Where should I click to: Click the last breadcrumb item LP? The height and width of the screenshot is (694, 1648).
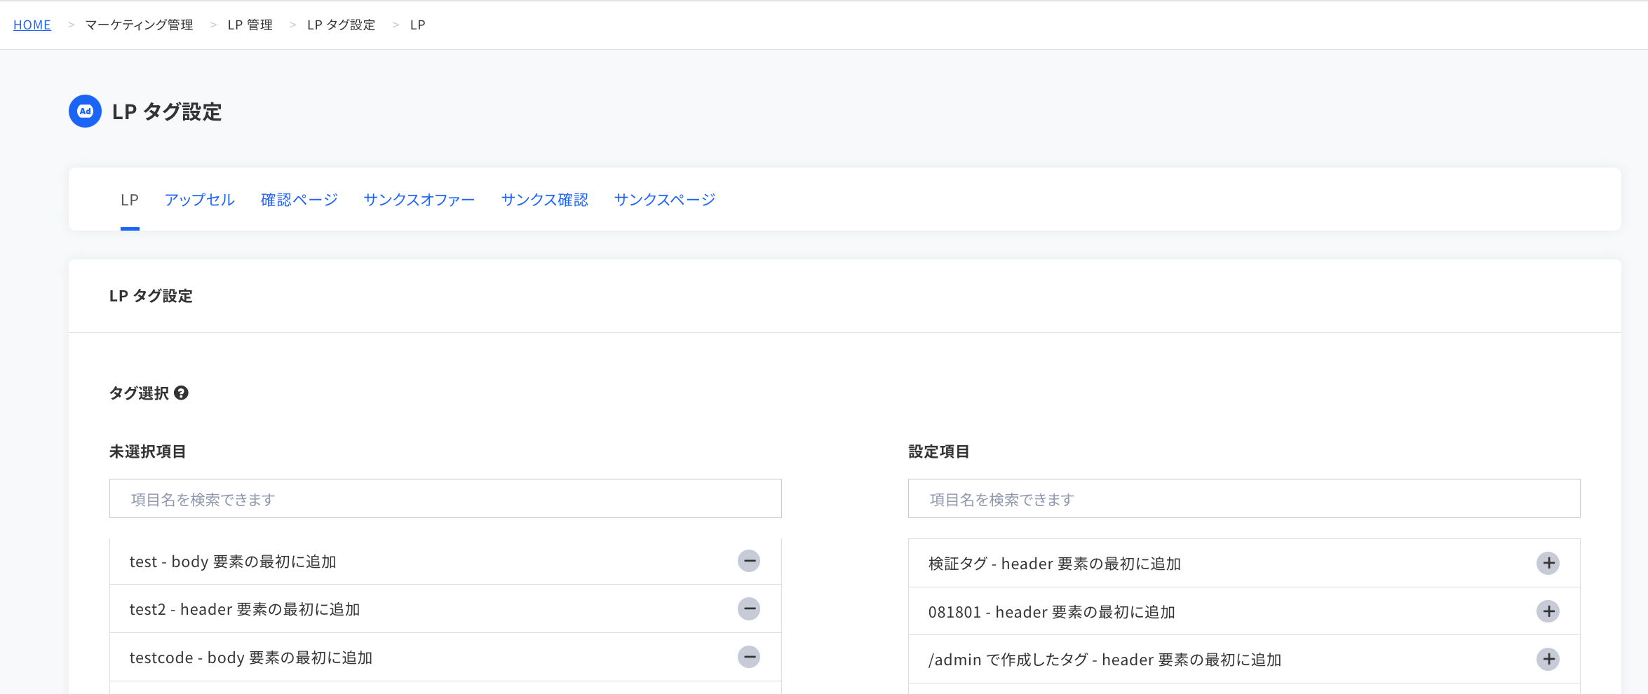[x=417, y=25]
